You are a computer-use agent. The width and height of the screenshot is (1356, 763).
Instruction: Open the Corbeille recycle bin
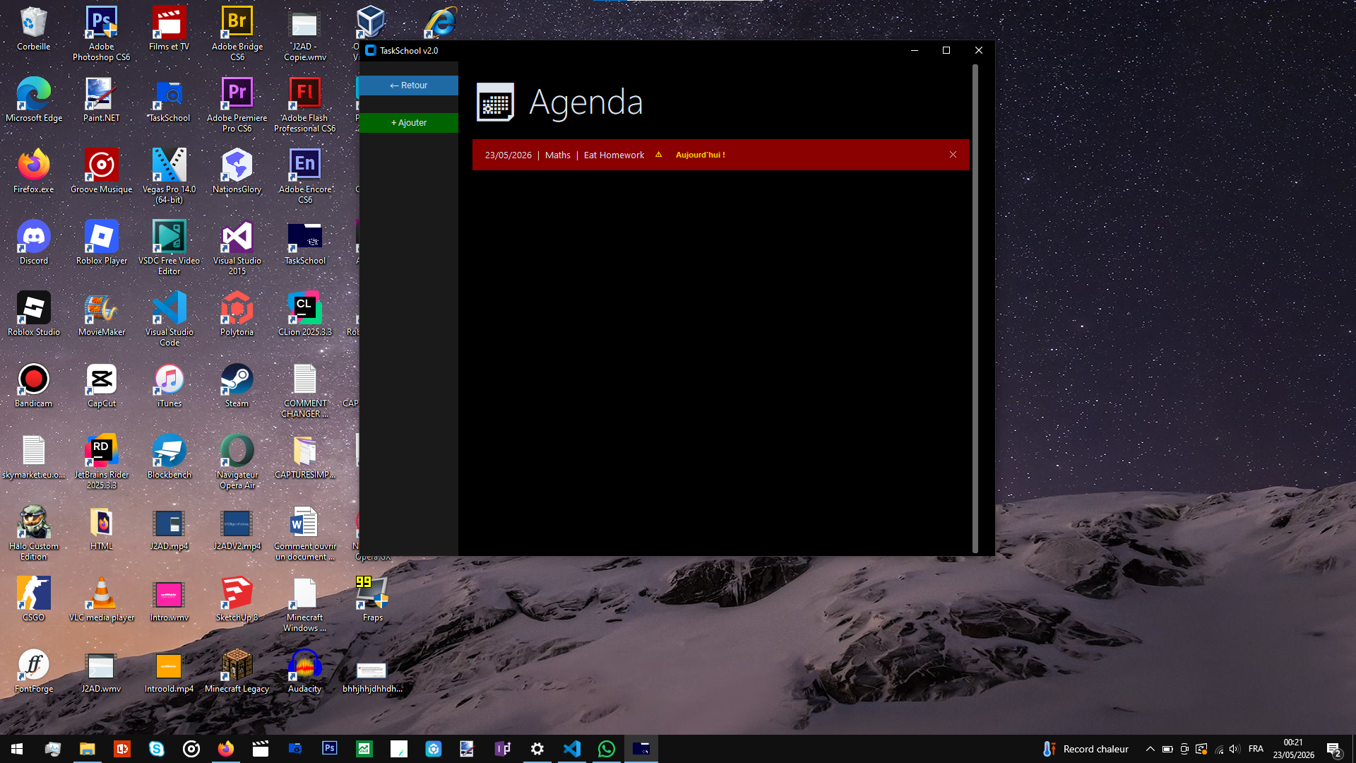[x=34, y=29]
